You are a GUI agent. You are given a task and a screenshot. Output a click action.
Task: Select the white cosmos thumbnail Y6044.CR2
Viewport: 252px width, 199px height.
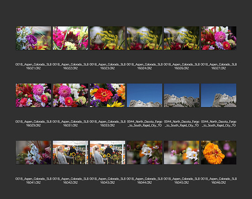145,153
